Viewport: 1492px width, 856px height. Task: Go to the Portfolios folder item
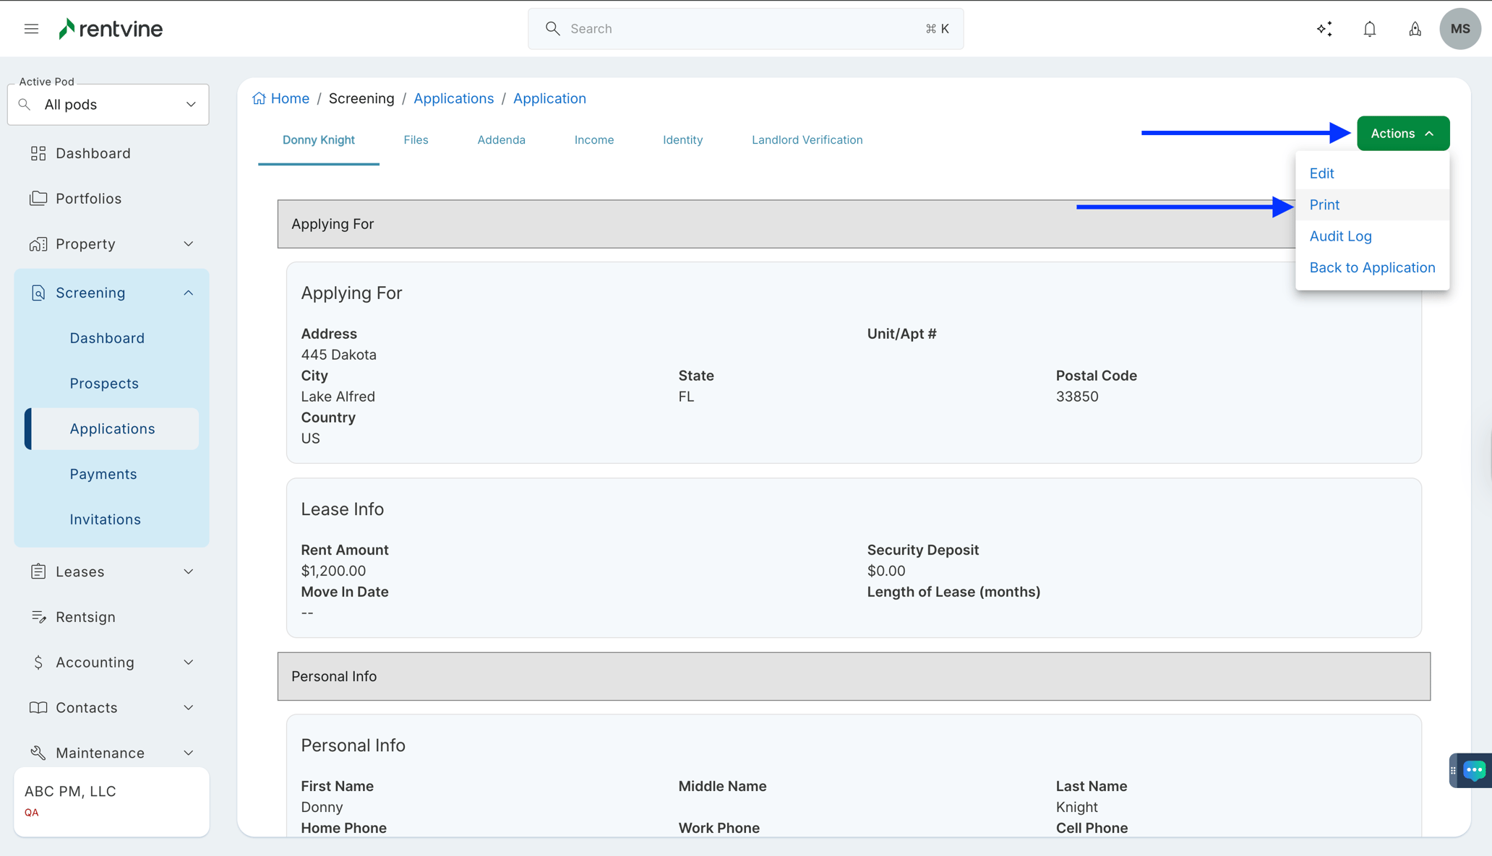[x=88, y=199]
